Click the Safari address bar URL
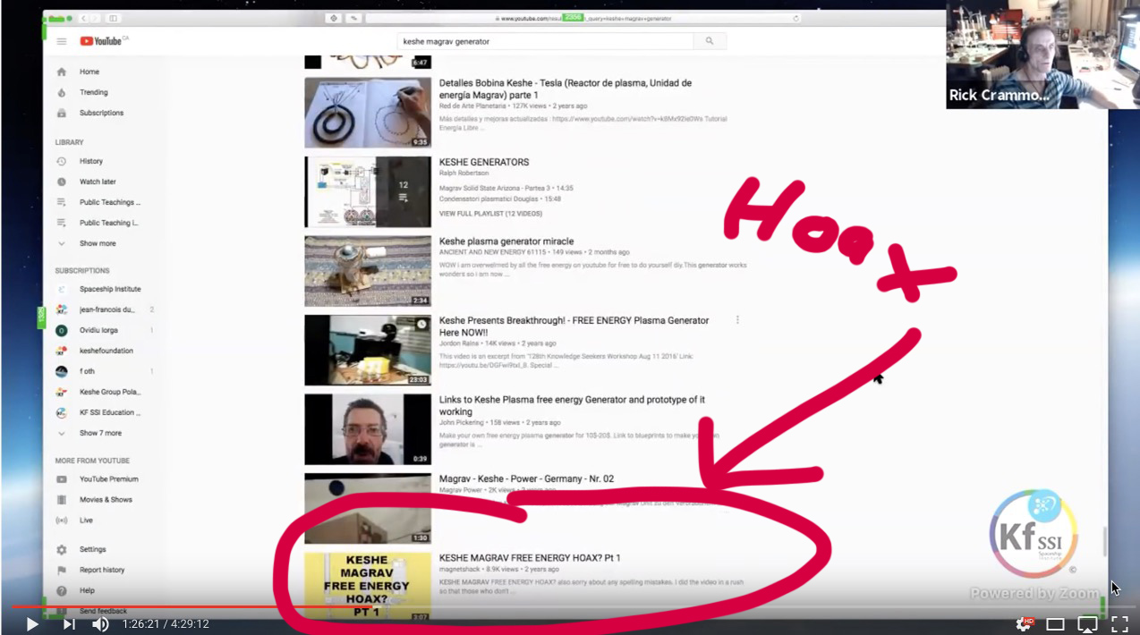 (584, 18)
